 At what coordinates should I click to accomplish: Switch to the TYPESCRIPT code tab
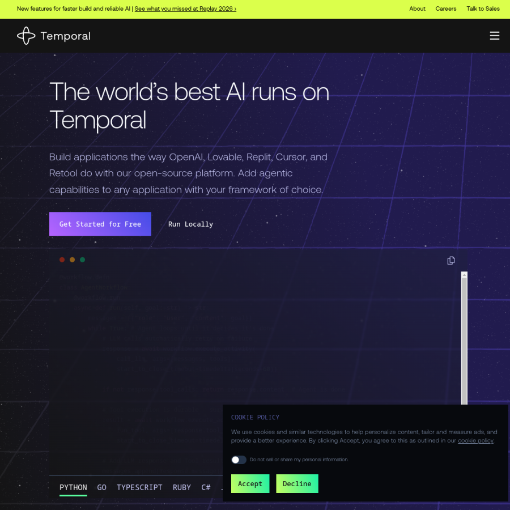click(139, 487)
